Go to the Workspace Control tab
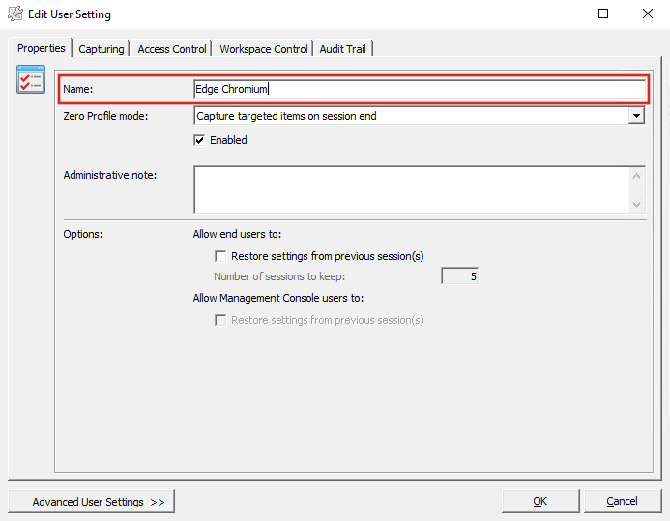Screen dimensions: 670x521 pos(264,49)
